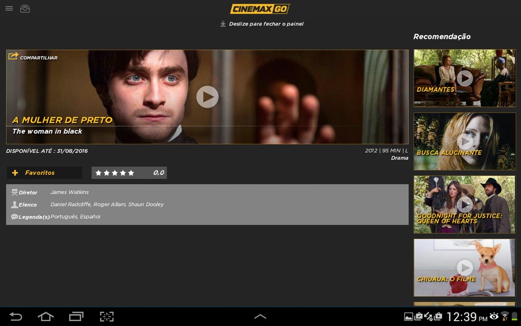Image resolution: width=521 pixels, height=326 pixels.
Task: Rate the movie with the third star
Action: pyautogui.click(x=115, y=173)
